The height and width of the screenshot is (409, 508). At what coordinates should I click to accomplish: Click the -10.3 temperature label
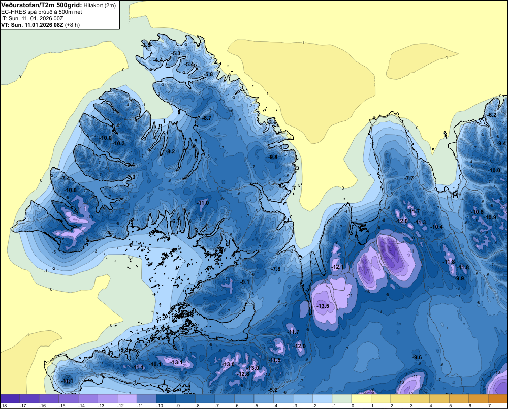[x=118, y=143]
